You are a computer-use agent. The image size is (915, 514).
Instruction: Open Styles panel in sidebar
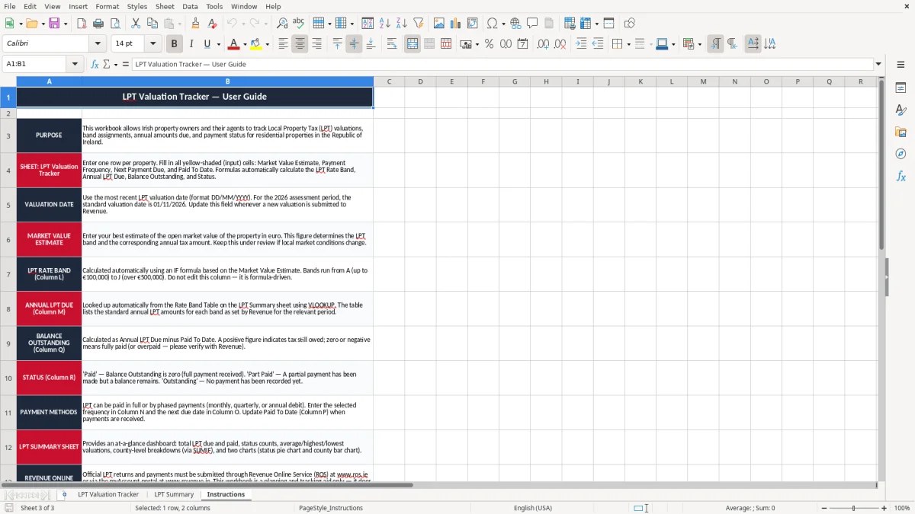901,110
